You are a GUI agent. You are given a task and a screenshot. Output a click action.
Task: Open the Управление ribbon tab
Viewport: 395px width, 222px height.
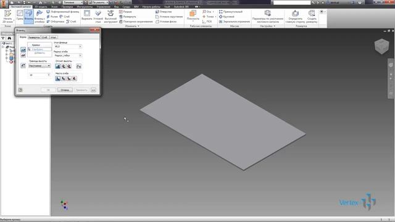point(103,7)
